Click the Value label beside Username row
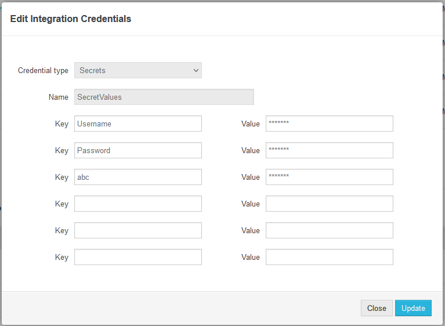445x326 pixels. click(250, 124)
